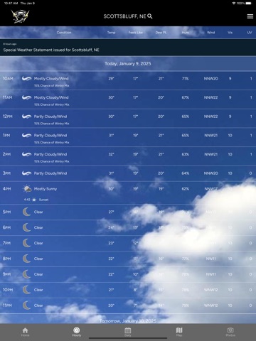Open the Map tab
Image resolution: width=256 pixels, height=341 pixels.
click(179, 332)
